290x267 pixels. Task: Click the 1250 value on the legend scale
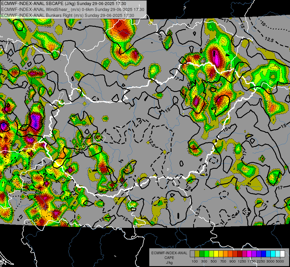click(242, 261)
